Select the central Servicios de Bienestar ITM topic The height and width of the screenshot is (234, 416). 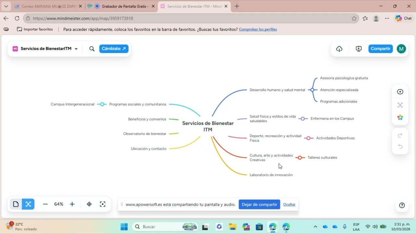[208, 126]
